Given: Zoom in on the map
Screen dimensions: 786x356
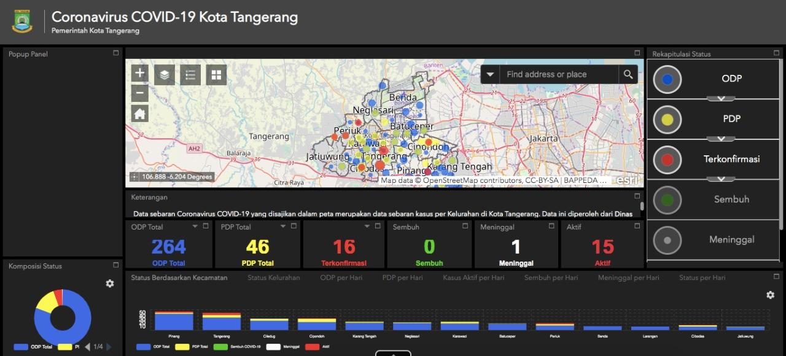Looking at the screenshot, I should 140,74.
